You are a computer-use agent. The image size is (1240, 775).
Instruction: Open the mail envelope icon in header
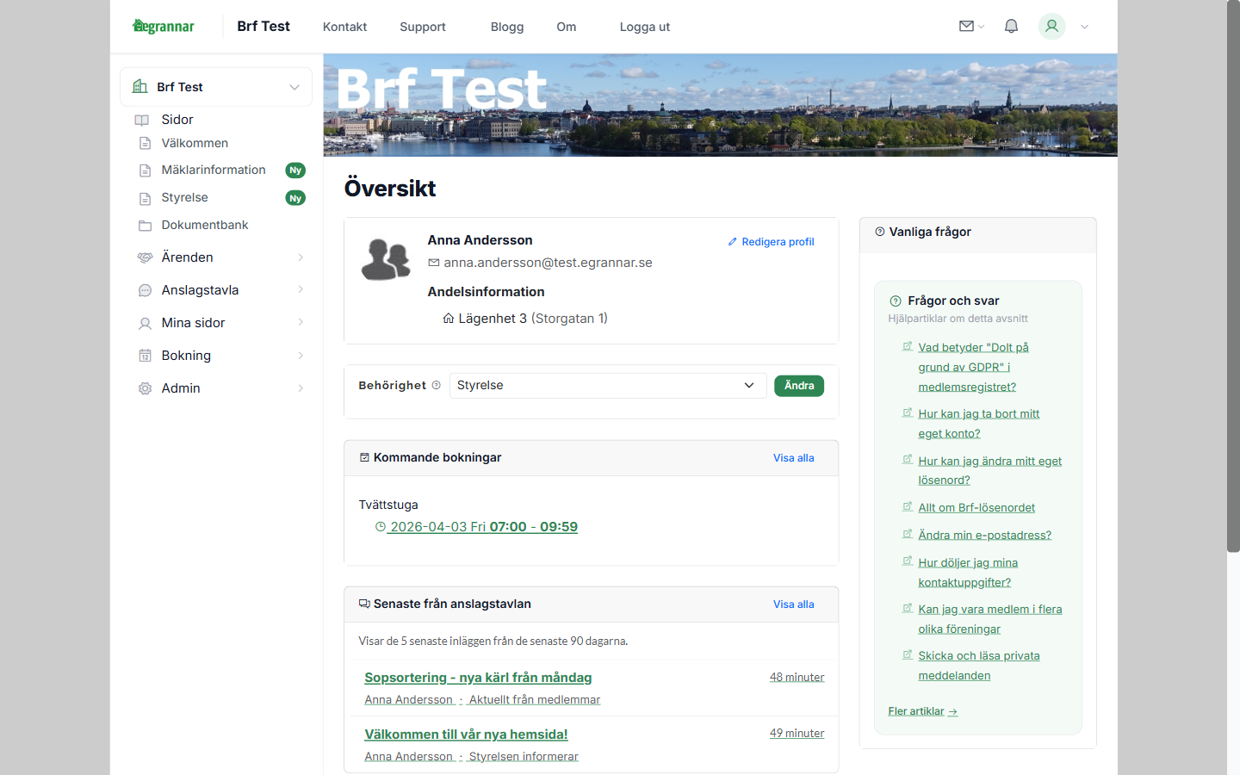(x=966, y=27)
